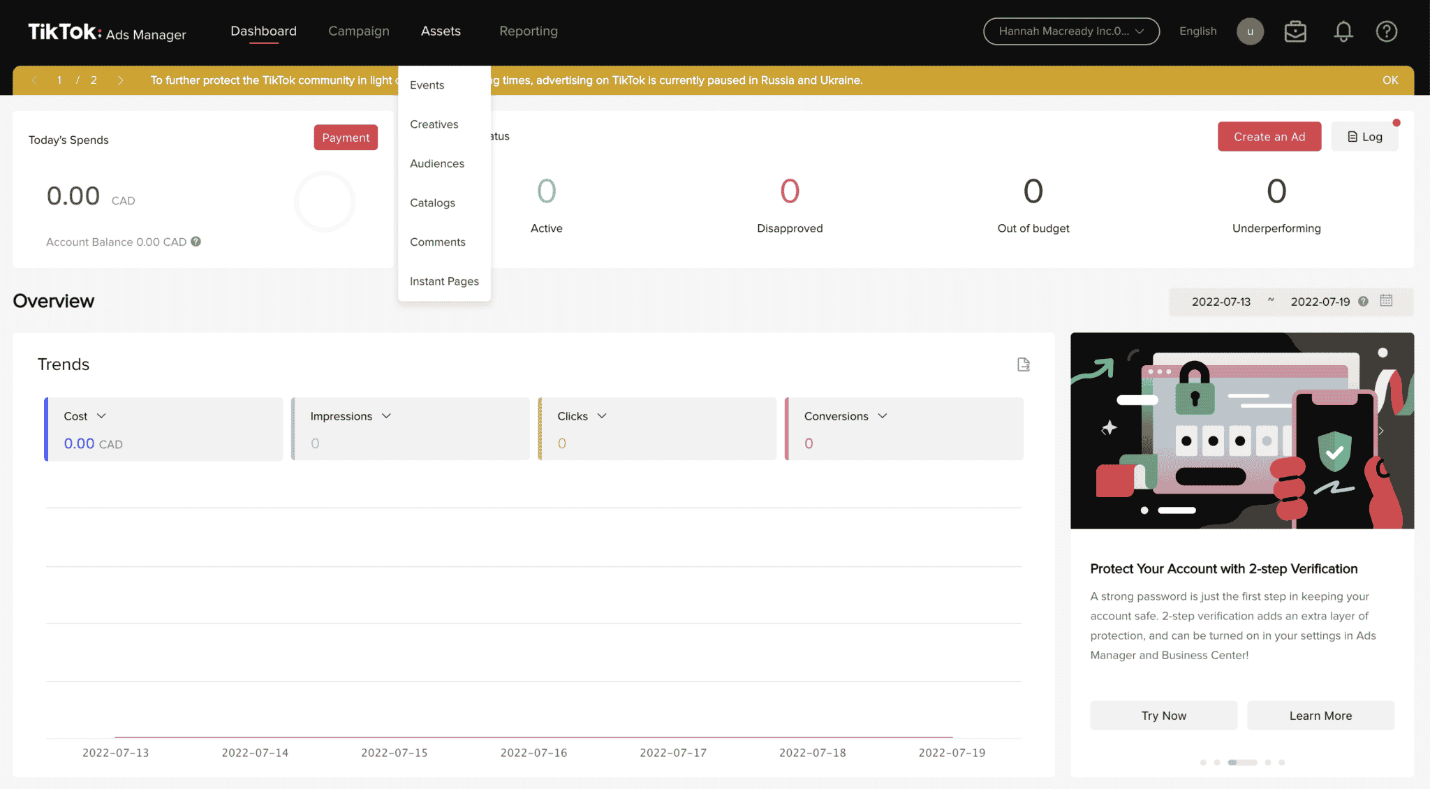
Task: Open the Reporting tab
Action: tap(529, 31)
